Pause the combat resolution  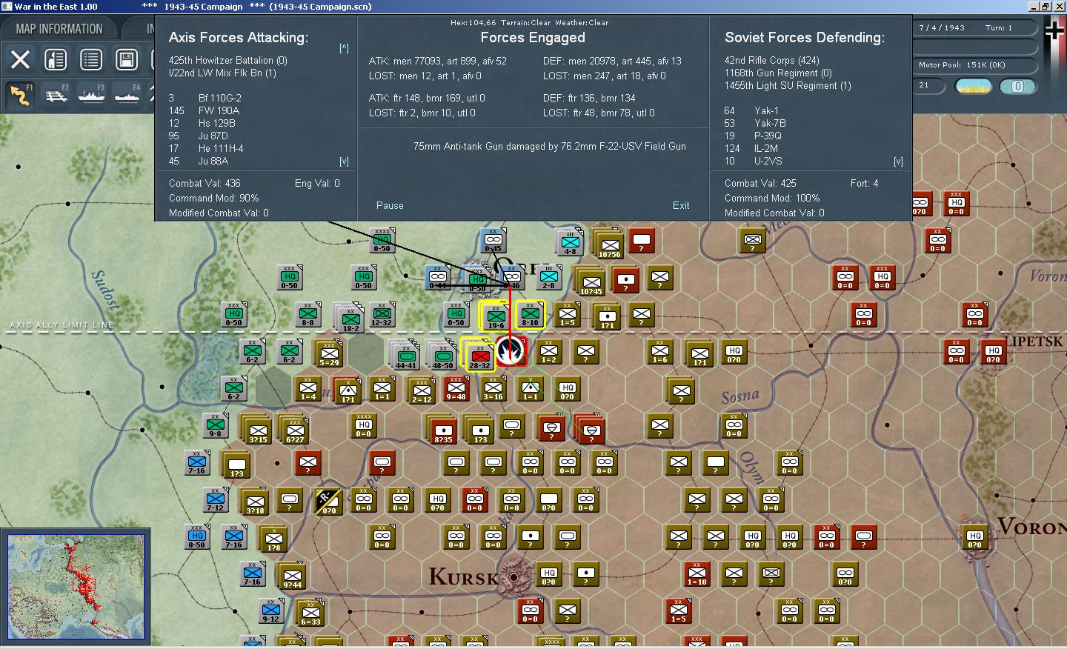390,205
